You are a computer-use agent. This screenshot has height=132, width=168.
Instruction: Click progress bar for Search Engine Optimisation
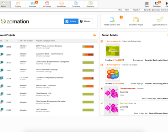88,86
